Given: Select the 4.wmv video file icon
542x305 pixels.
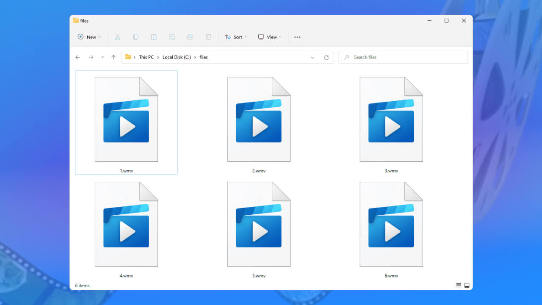Looking at the screenshot, I should (x=126, y=224).
